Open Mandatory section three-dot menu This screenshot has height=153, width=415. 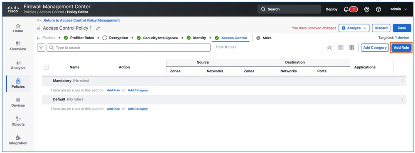pyautogui.click(x=403, y=81)
